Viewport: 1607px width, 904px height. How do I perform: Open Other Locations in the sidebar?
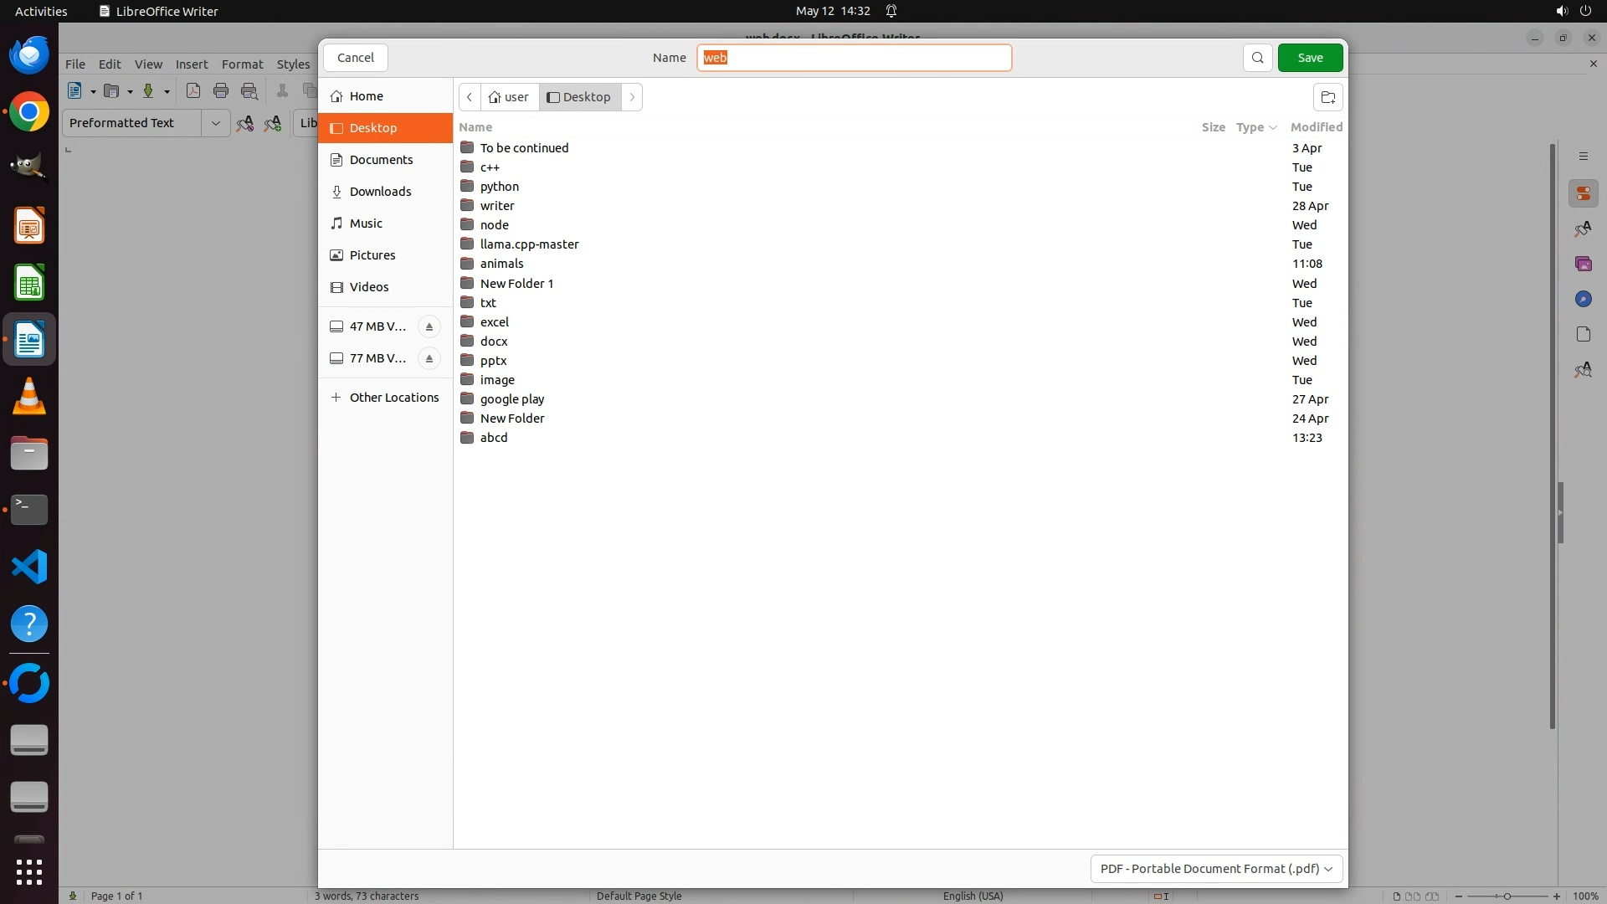(x=393, y=398)
